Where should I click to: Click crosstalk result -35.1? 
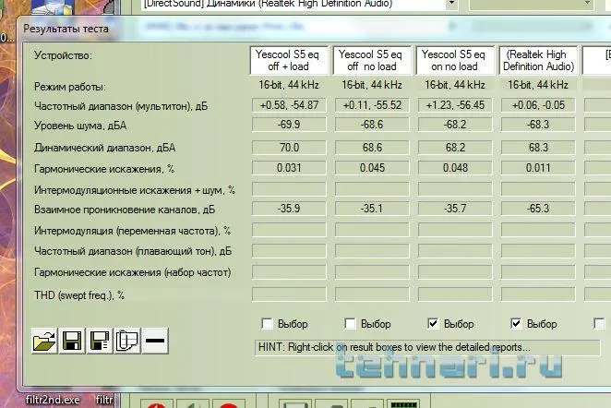click(372, 209)
